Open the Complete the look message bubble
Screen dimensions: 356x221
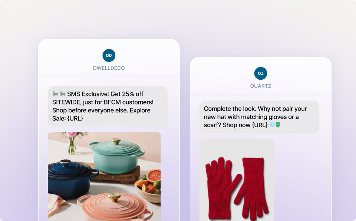(x=259, y=117)
